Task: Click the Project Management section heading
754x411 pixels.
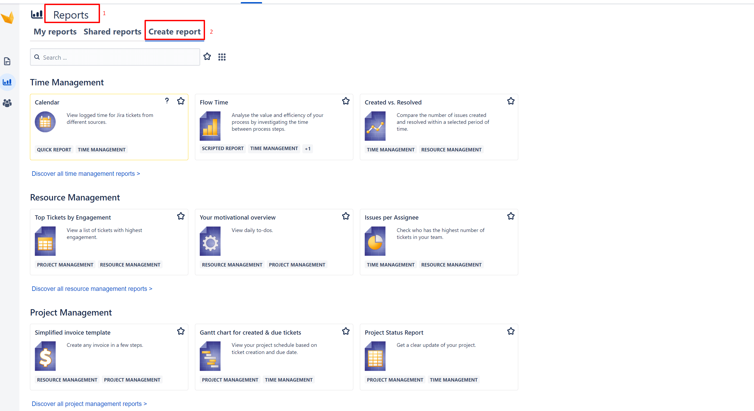Action: 71,312
